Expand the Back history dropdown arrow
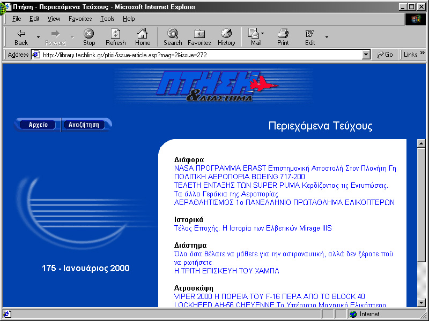429x321 pixels. pyautogui.click(x=38, y=37)
